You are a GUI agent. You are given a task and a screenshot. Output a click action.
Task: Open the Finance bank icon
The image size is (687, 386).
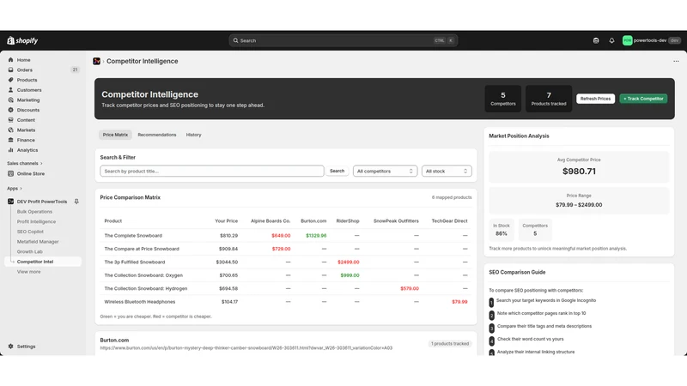11,140
